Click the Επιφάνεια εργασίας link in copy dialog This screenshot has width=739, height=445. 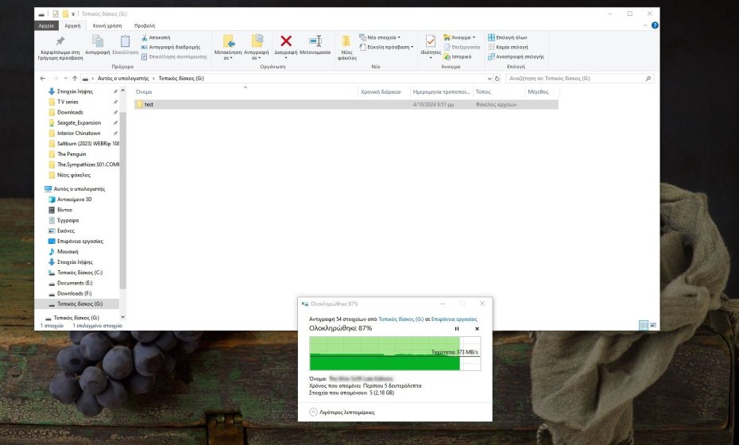click(455, 319)
